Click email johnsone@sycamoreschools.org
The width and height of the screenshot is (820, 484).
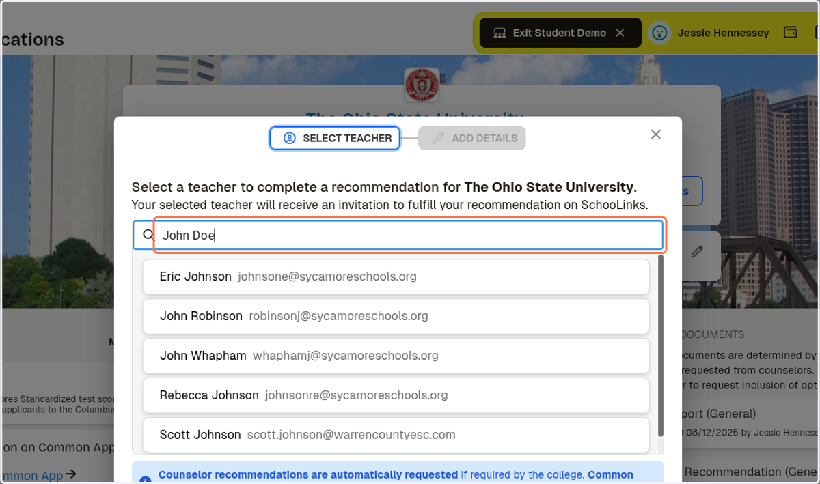(x=327, y=276)
